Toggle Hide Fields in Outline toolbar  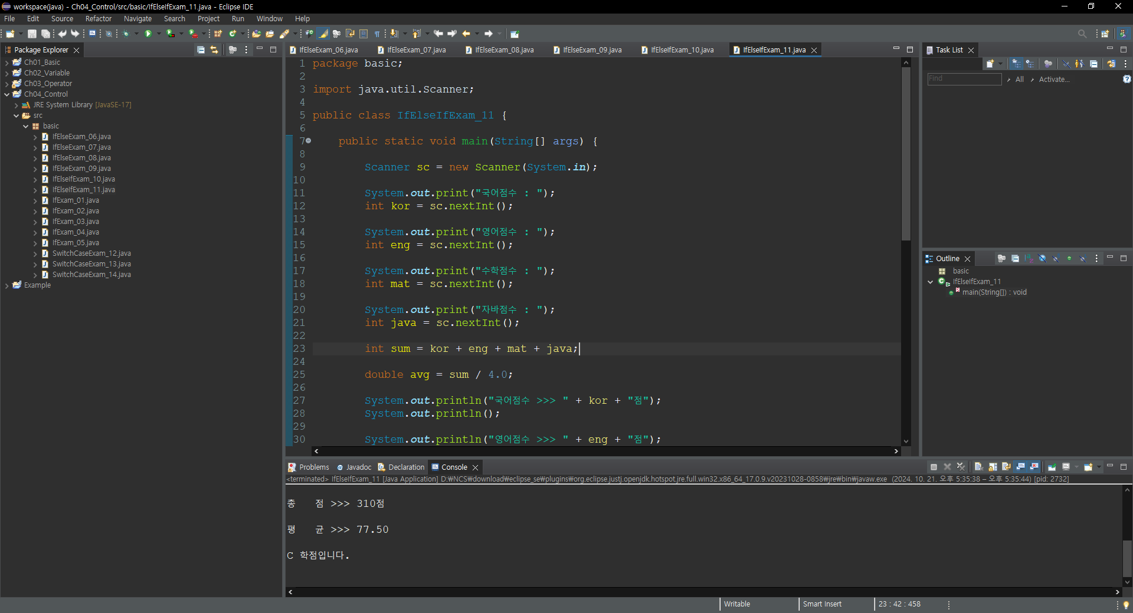point(1042,259)
